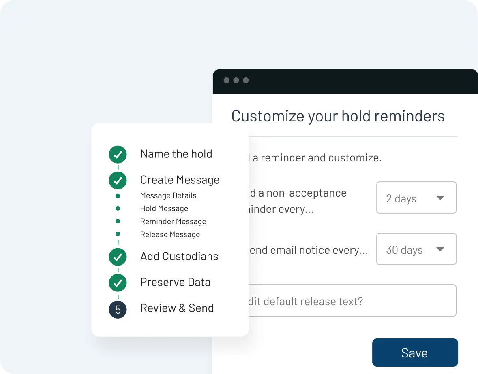Select the numbered circle for step 5

tap(118, 309)
